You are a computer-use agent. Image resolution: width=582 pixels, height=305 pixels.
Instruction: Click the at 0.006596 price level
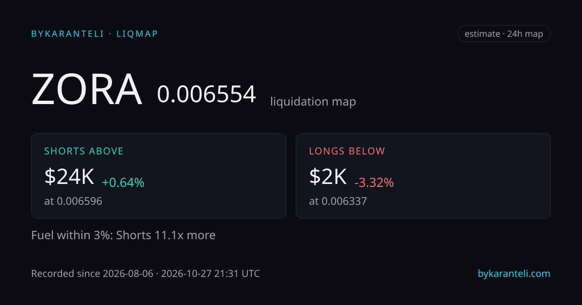click(73, 201)
